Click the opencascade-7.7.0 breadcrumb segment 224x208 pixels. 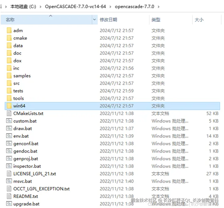pyautogui.click(x=134, y=7)
